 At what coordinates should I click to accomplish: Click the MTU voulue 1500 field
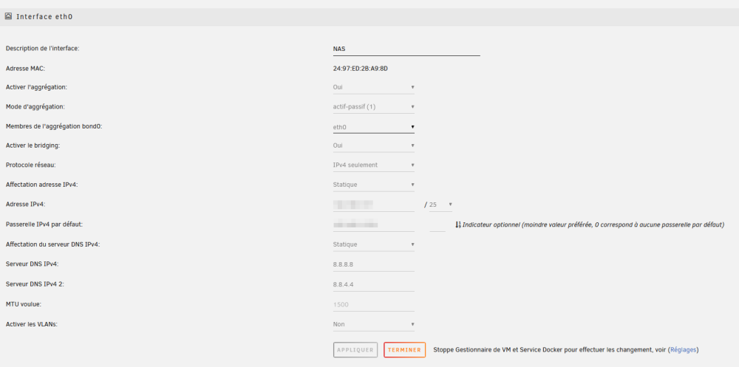coord(374,304)
